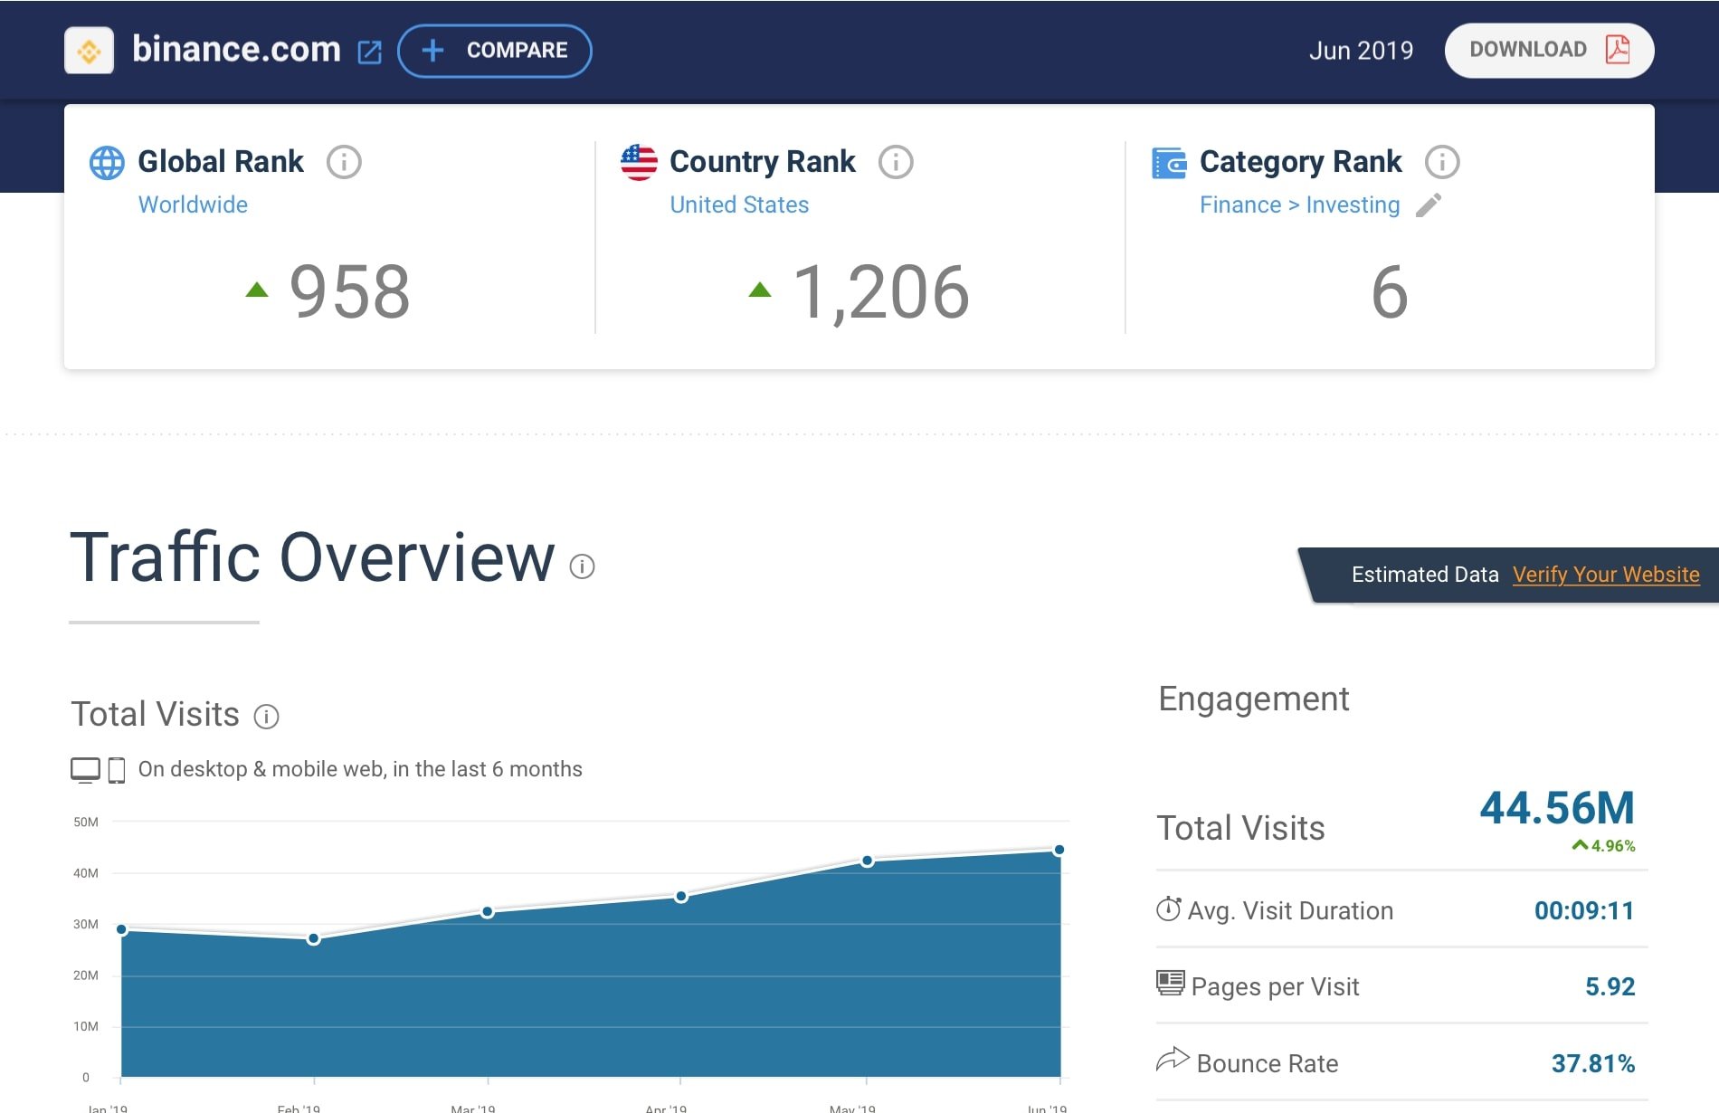Click the Verify Your Website link
Viewport: 1719px width, 1113px height.
coord(1606,575)
